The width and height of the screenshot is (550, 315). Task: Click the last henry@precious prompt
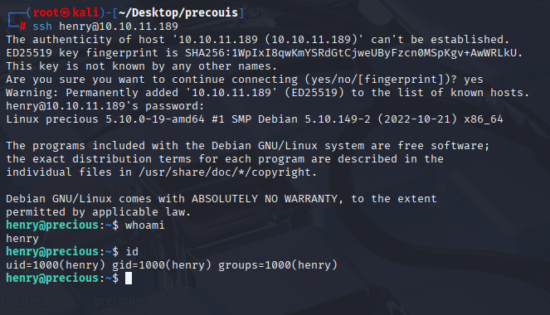coord(52,279)
